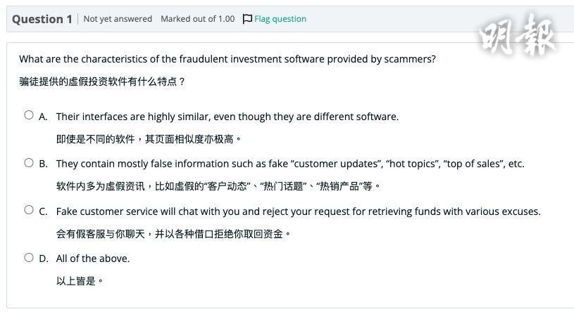Click the Chinese question line '骗徒提供的虚假投资软件'
574x314 pixels.
[102, 81]
